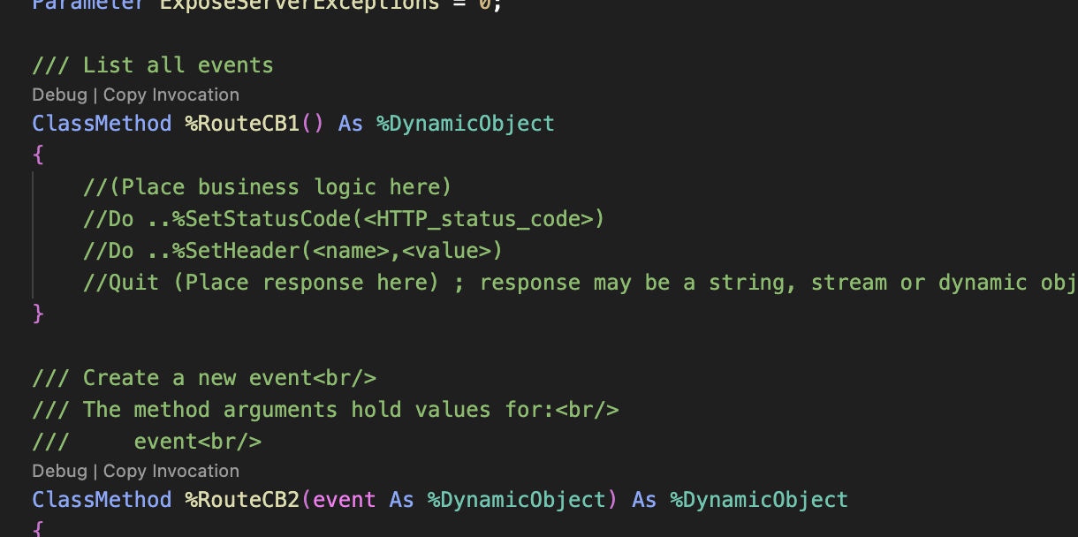Screen dimensions: 1078x537
Task: Click Debug link above %RouteCB1 method
Action: click(59, 95)
